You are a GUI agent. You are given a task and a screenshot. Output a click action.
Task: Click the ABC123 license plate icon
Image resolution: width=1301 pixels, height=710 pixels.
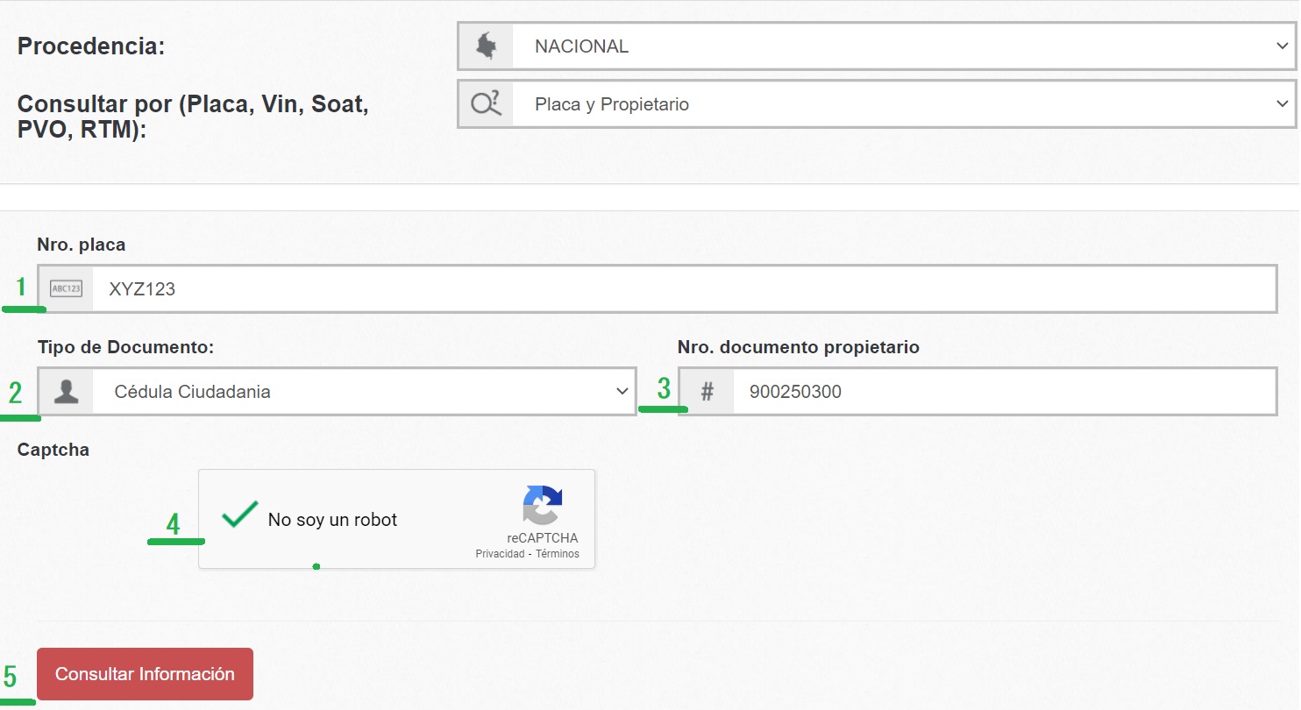[66, 289]
